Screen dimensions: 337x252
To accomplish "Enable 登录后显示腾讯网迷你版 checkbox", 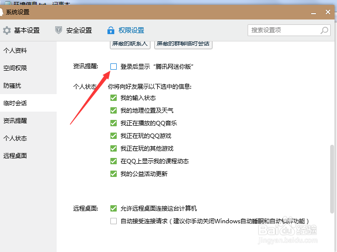I will (113, 66).
